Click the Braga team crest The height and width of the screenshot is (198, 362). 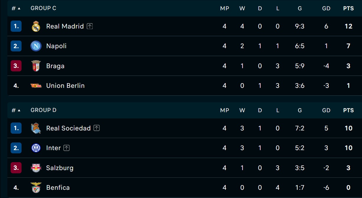[36, 66]
